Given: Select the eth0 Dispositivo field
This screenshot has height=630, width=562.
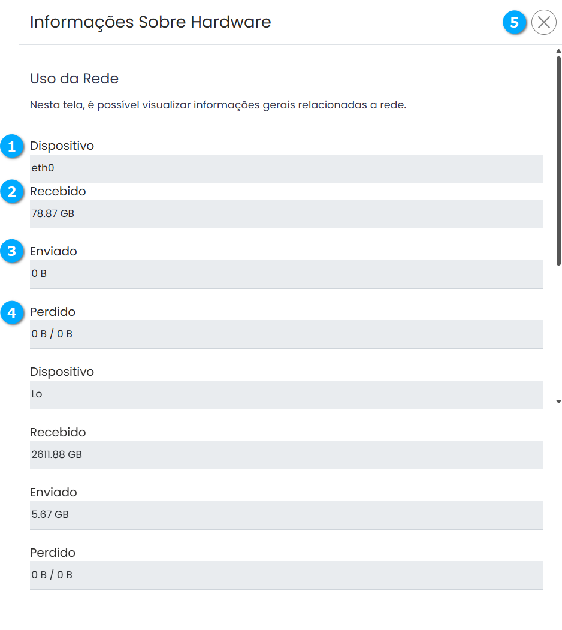Looking at the screenshot, I should click(x=286, y=168).
